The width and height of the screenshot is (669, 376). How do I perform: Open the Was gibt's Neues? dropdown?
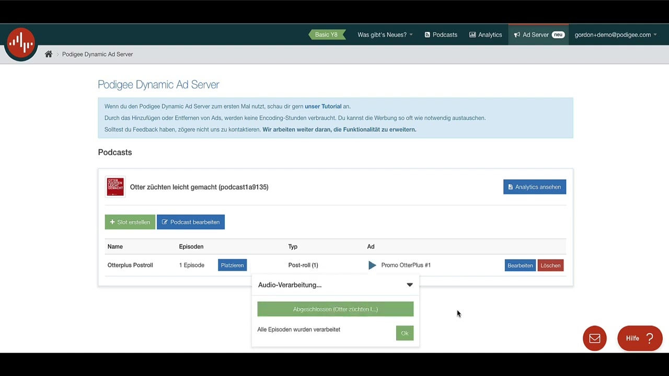pyautogui.click(x=385, y=35)
